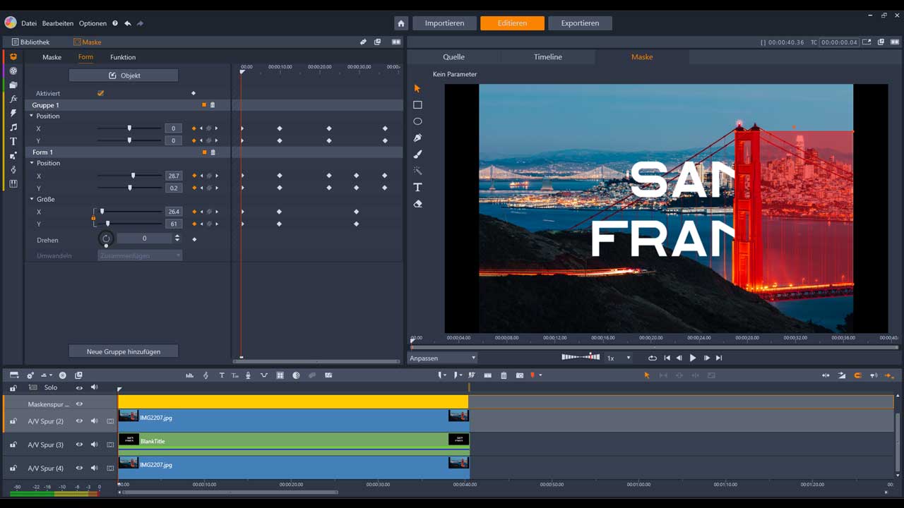Open the Bearbeiten menu
Image resolution: width=904 pixels, height=508 pixels.
click(57, 23)
